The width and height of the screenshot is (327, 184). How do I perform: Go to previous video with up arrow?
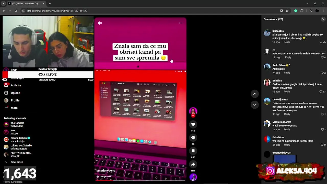[255, 94]
